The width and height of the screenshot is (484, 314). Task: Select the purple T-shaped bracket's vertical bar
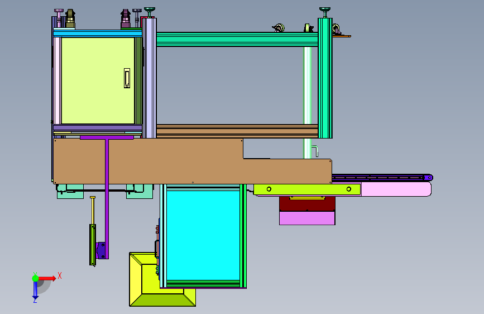click(x=107, y=198)
